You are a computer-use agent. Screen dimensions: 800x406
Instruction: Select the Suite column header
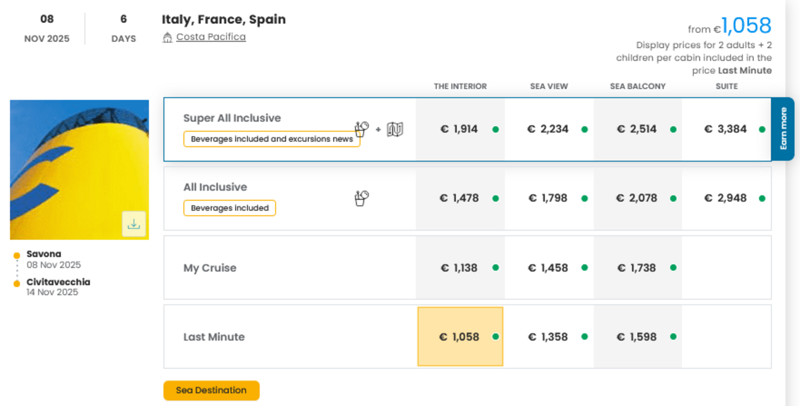click(x=726, y=86)
